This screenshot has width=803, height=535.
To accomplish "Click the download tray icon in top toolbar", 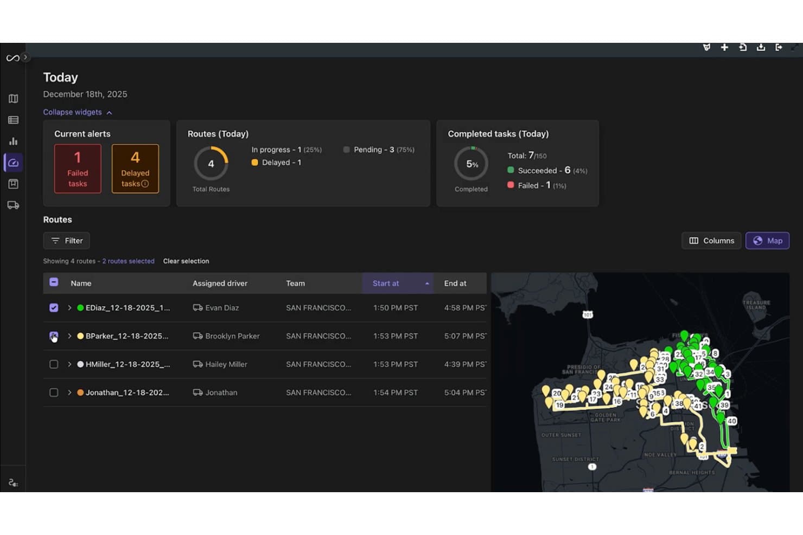I will tap(761, 47).
